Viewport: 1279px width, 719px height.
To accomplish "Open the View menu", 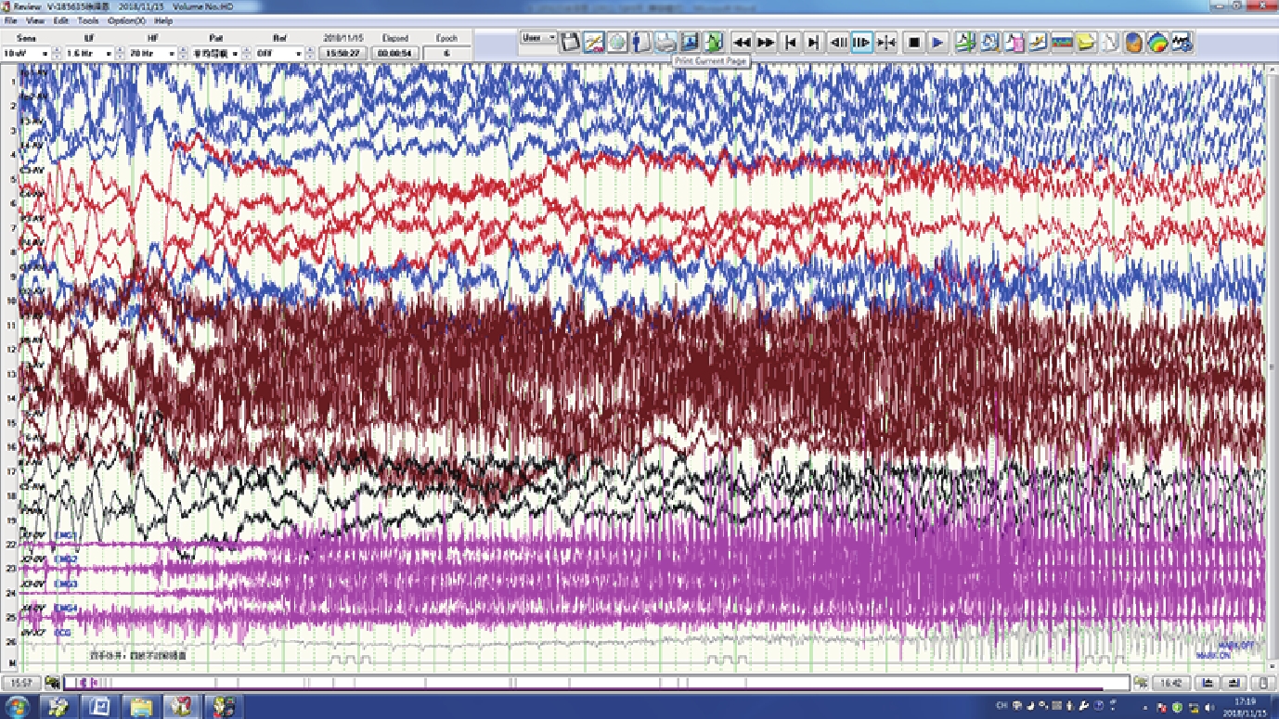I will (36, 20).
